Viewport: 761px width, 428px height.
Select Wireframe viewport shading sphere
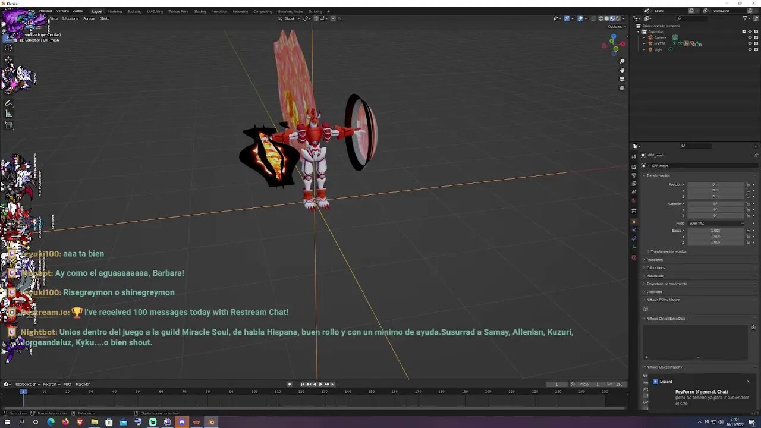[600, 18]
